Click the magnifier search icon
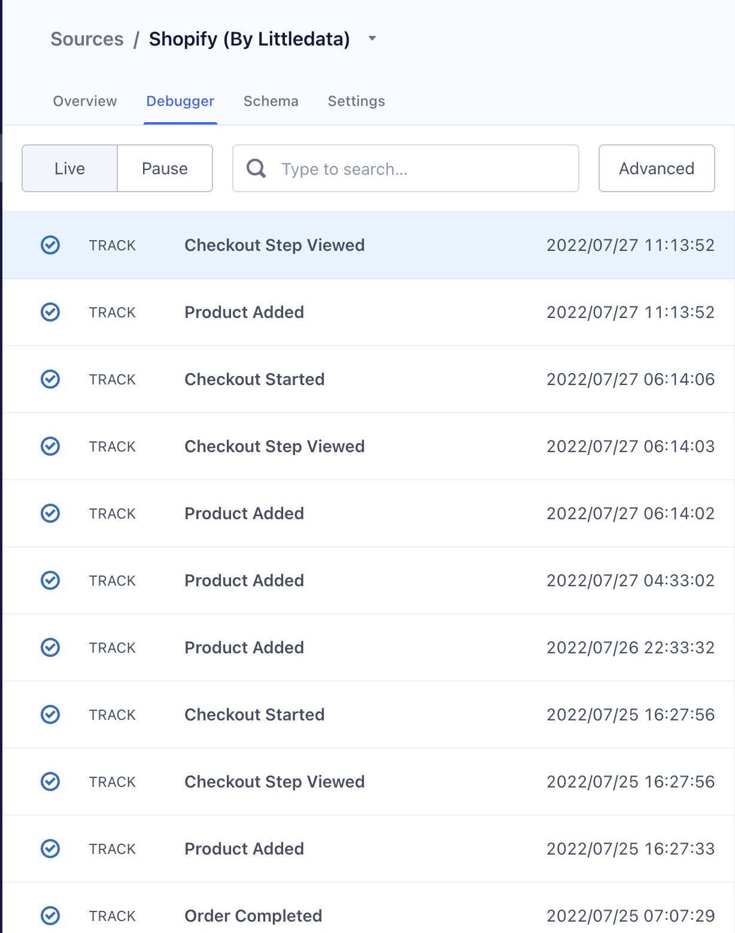Screen dimensions: 735x933 click(x=256, y=168)
